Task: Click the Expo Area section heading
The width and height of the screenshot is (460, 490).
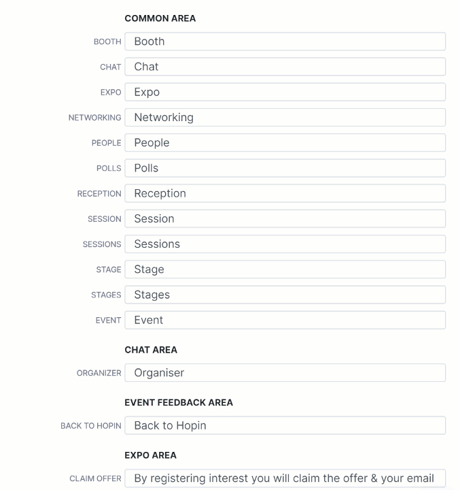Action: point(150,455)
